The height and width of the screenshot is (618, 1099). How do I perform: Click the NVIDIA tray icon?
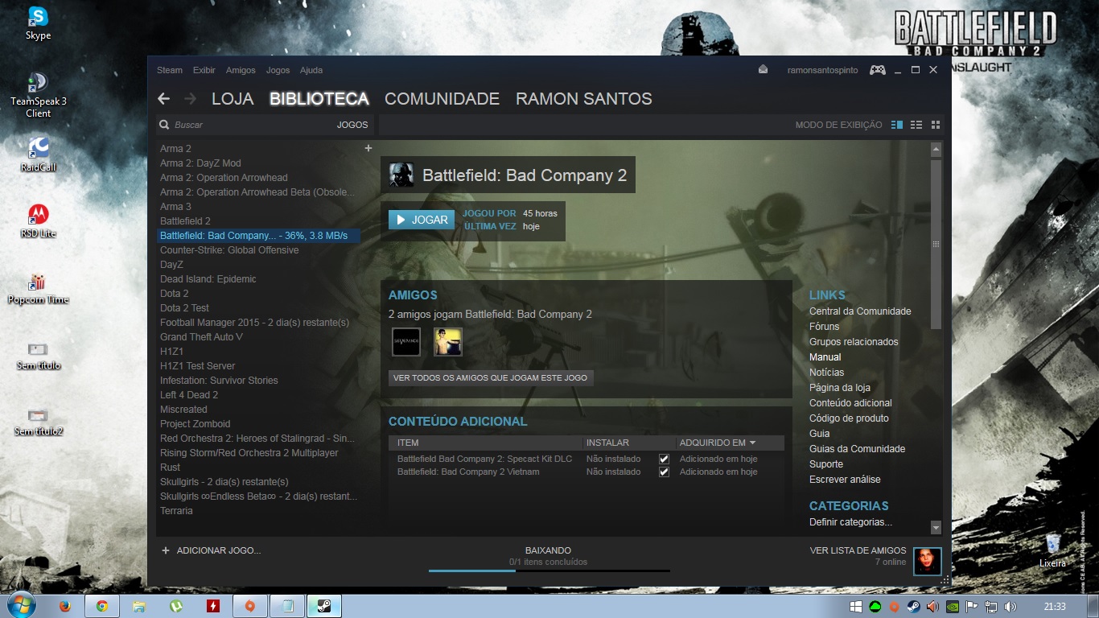pos(952,606)
